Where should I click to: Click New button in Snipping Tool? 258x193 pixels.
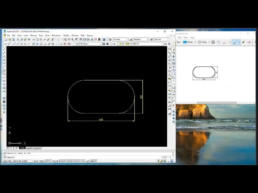[179, 42]
